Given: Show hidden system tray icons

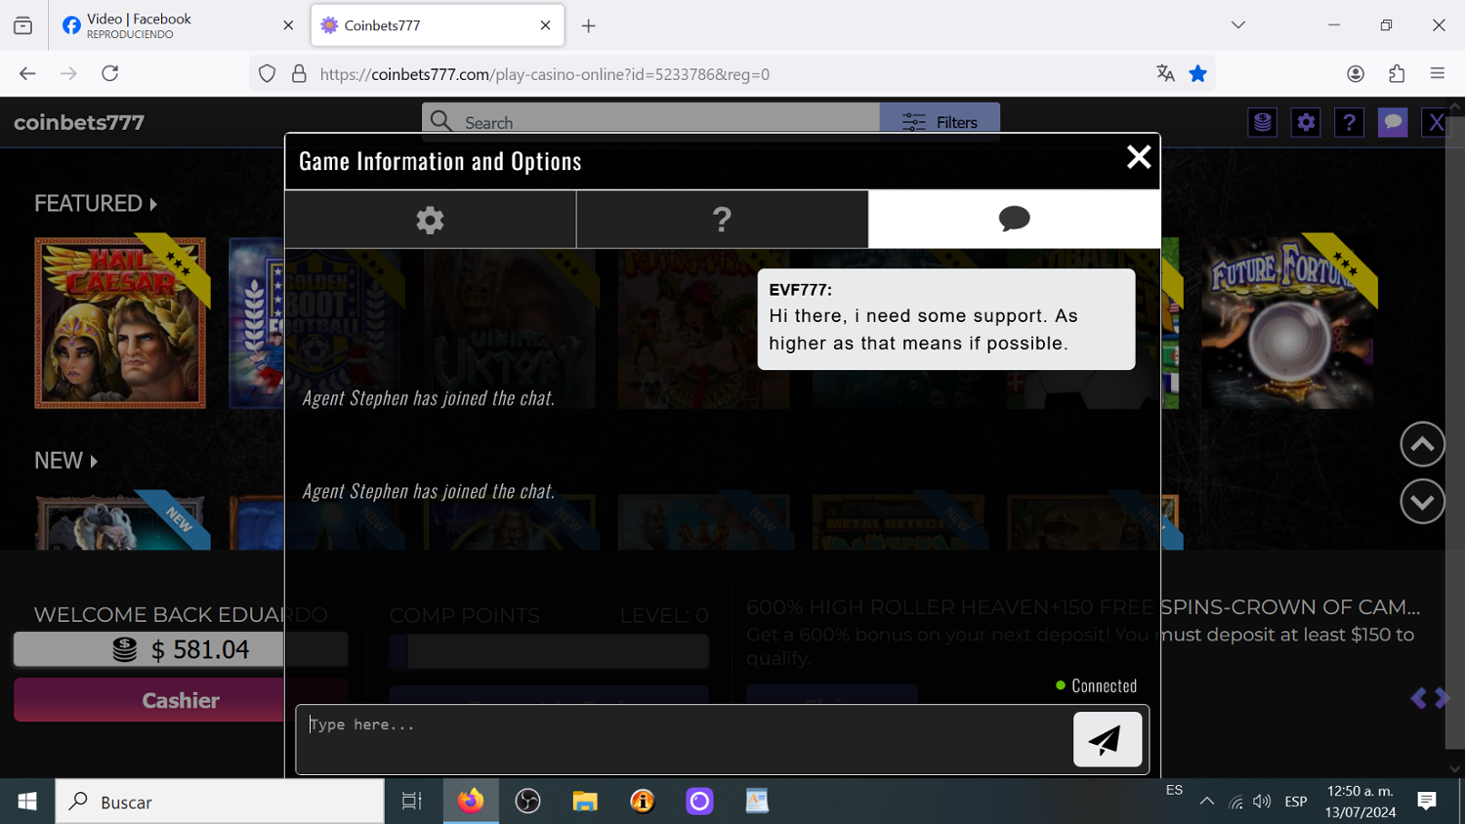Looking at the screenshot, I should click(x=1206, y=802).
